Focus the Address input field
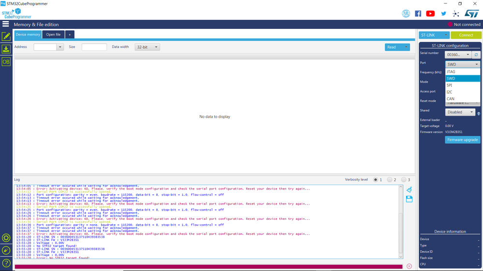The image size is (483, 271). coord(45,47)
